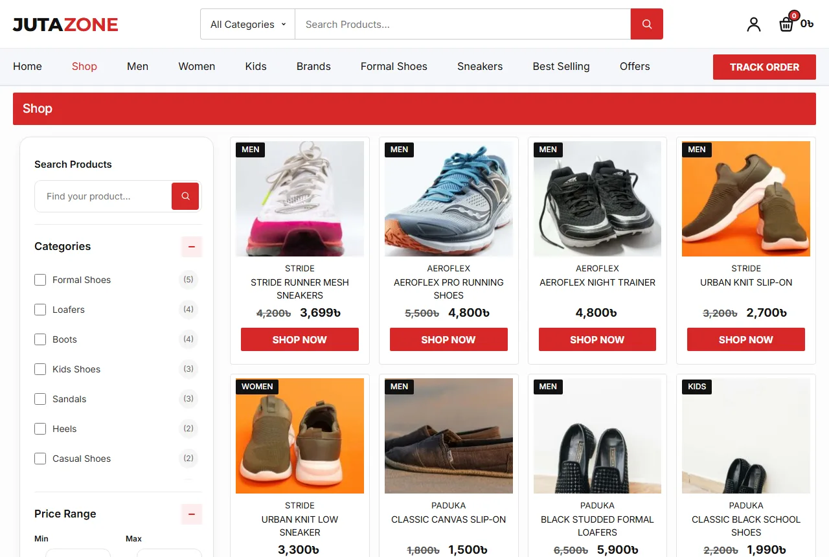Focus the Find your product sidebar field

(104, 196)
